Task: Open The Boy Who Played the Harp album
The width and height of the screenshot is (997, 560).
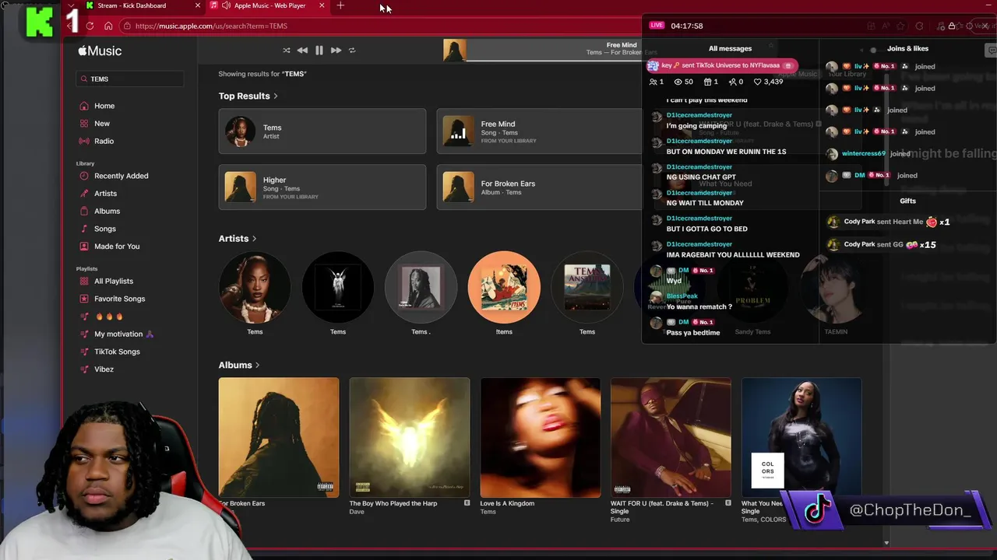Action: 410,437
